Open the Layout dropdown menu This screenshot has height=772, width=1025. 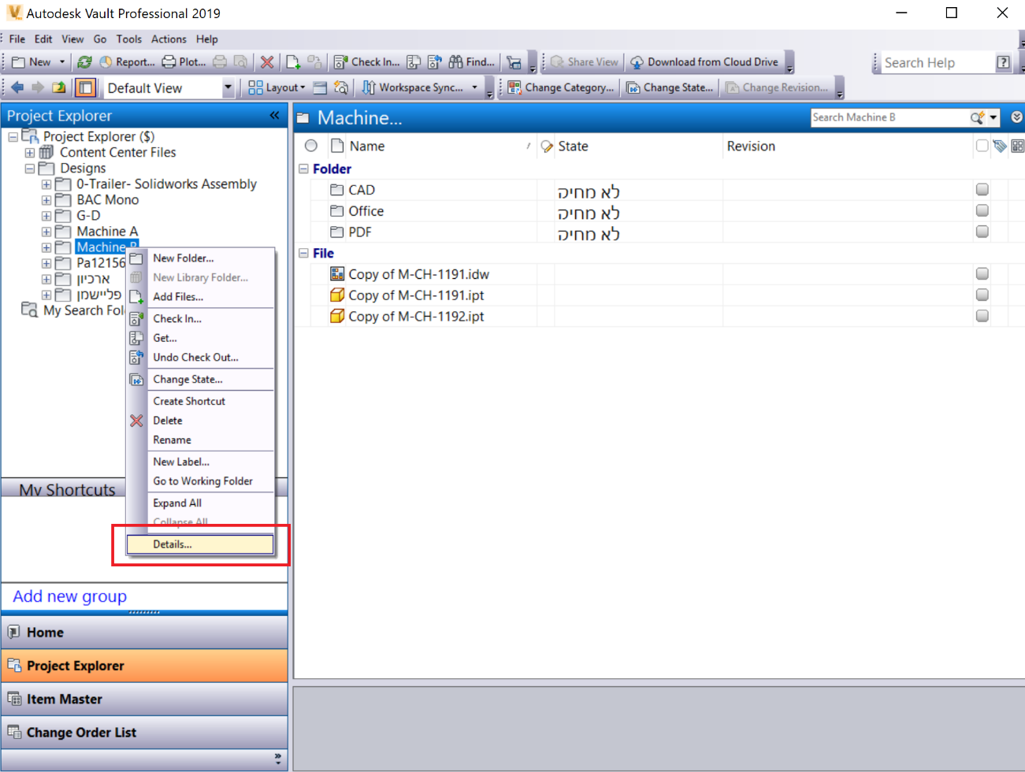(x=277, y=87)
